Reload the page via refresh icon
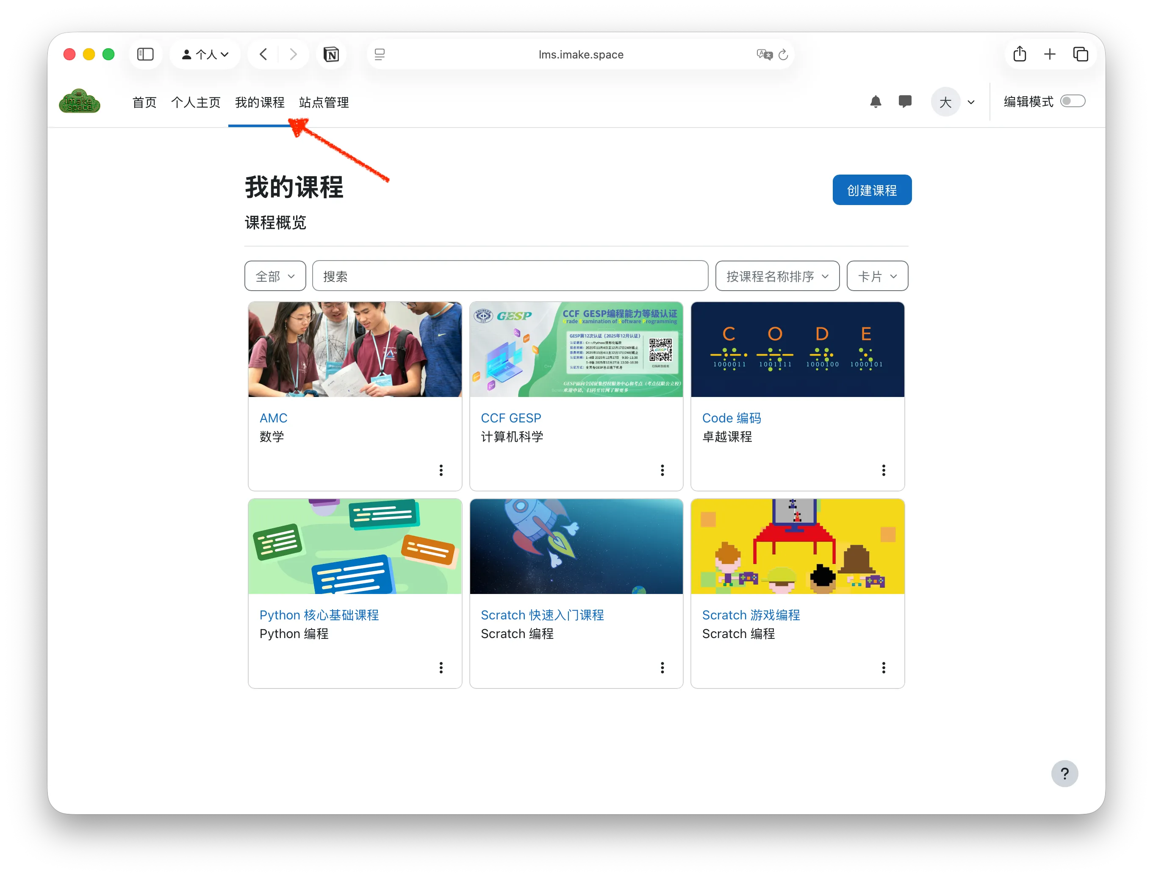 pyautogui.click(x=782, y=54)
